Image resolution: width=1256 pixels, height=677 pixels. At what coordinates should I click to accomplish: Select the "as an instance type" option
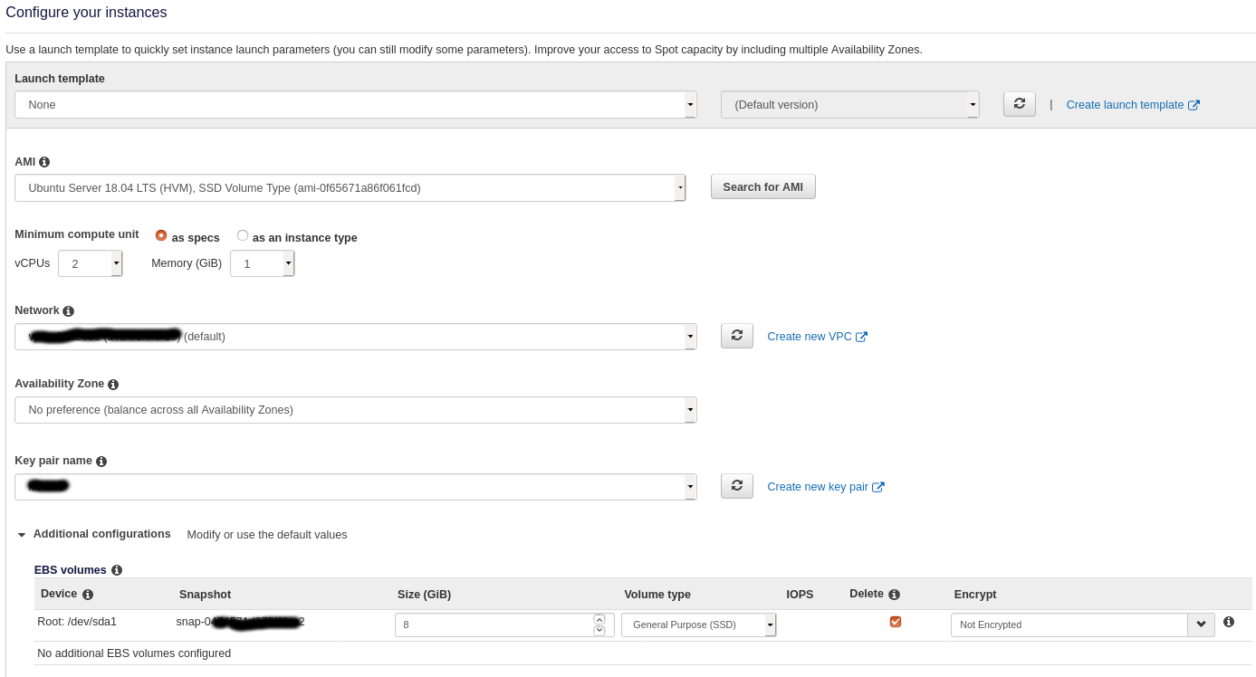click(243, 235)
